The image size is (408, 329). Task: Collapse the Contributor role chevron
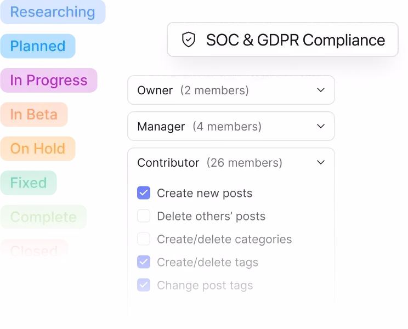321,162
